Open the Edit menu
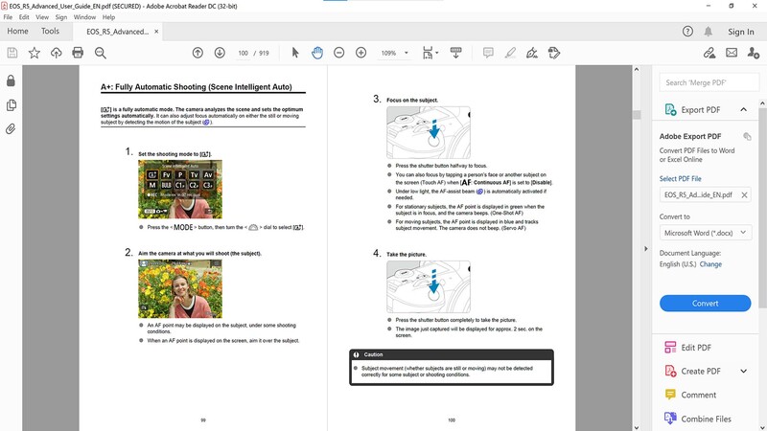767x431 pixels. (24, 17)
